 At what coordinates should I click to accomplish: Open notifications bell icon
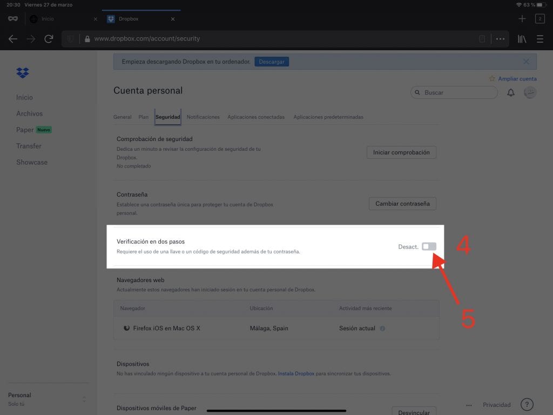(x=511, y=93)
